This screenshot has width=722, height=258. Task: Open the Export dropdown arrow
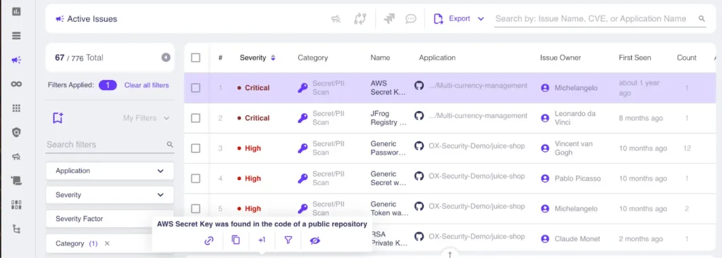(x=481, y=19)
